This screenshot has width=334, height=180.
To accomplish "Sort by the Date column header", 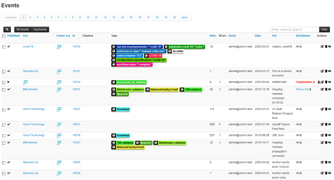I will click(258, 36).
